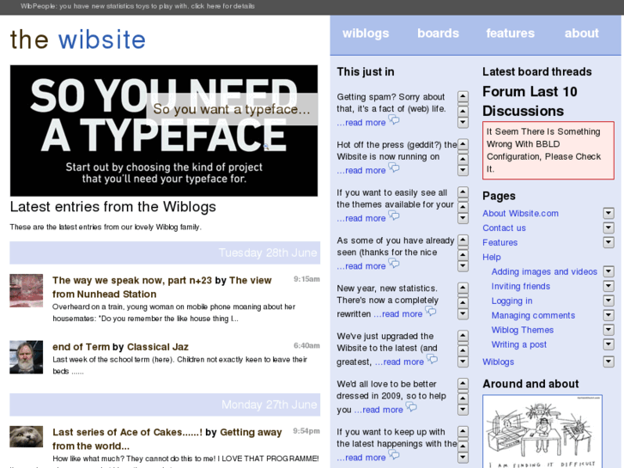The image size is (624, 468).
Task: Open the Writing a post help link
Action: click(x=519, y=344)
